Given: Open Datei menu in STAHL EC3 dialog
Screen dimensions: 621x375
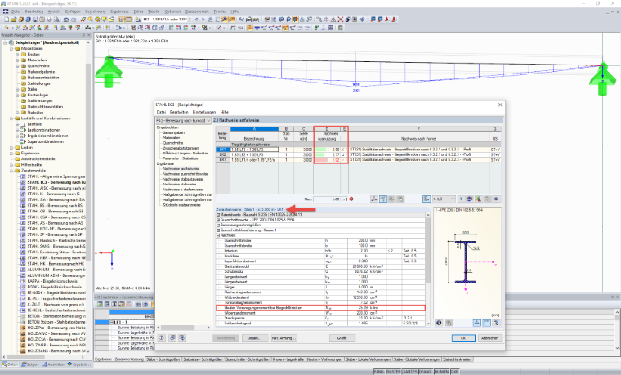Looking at the screenshot, I should point(161,112).
